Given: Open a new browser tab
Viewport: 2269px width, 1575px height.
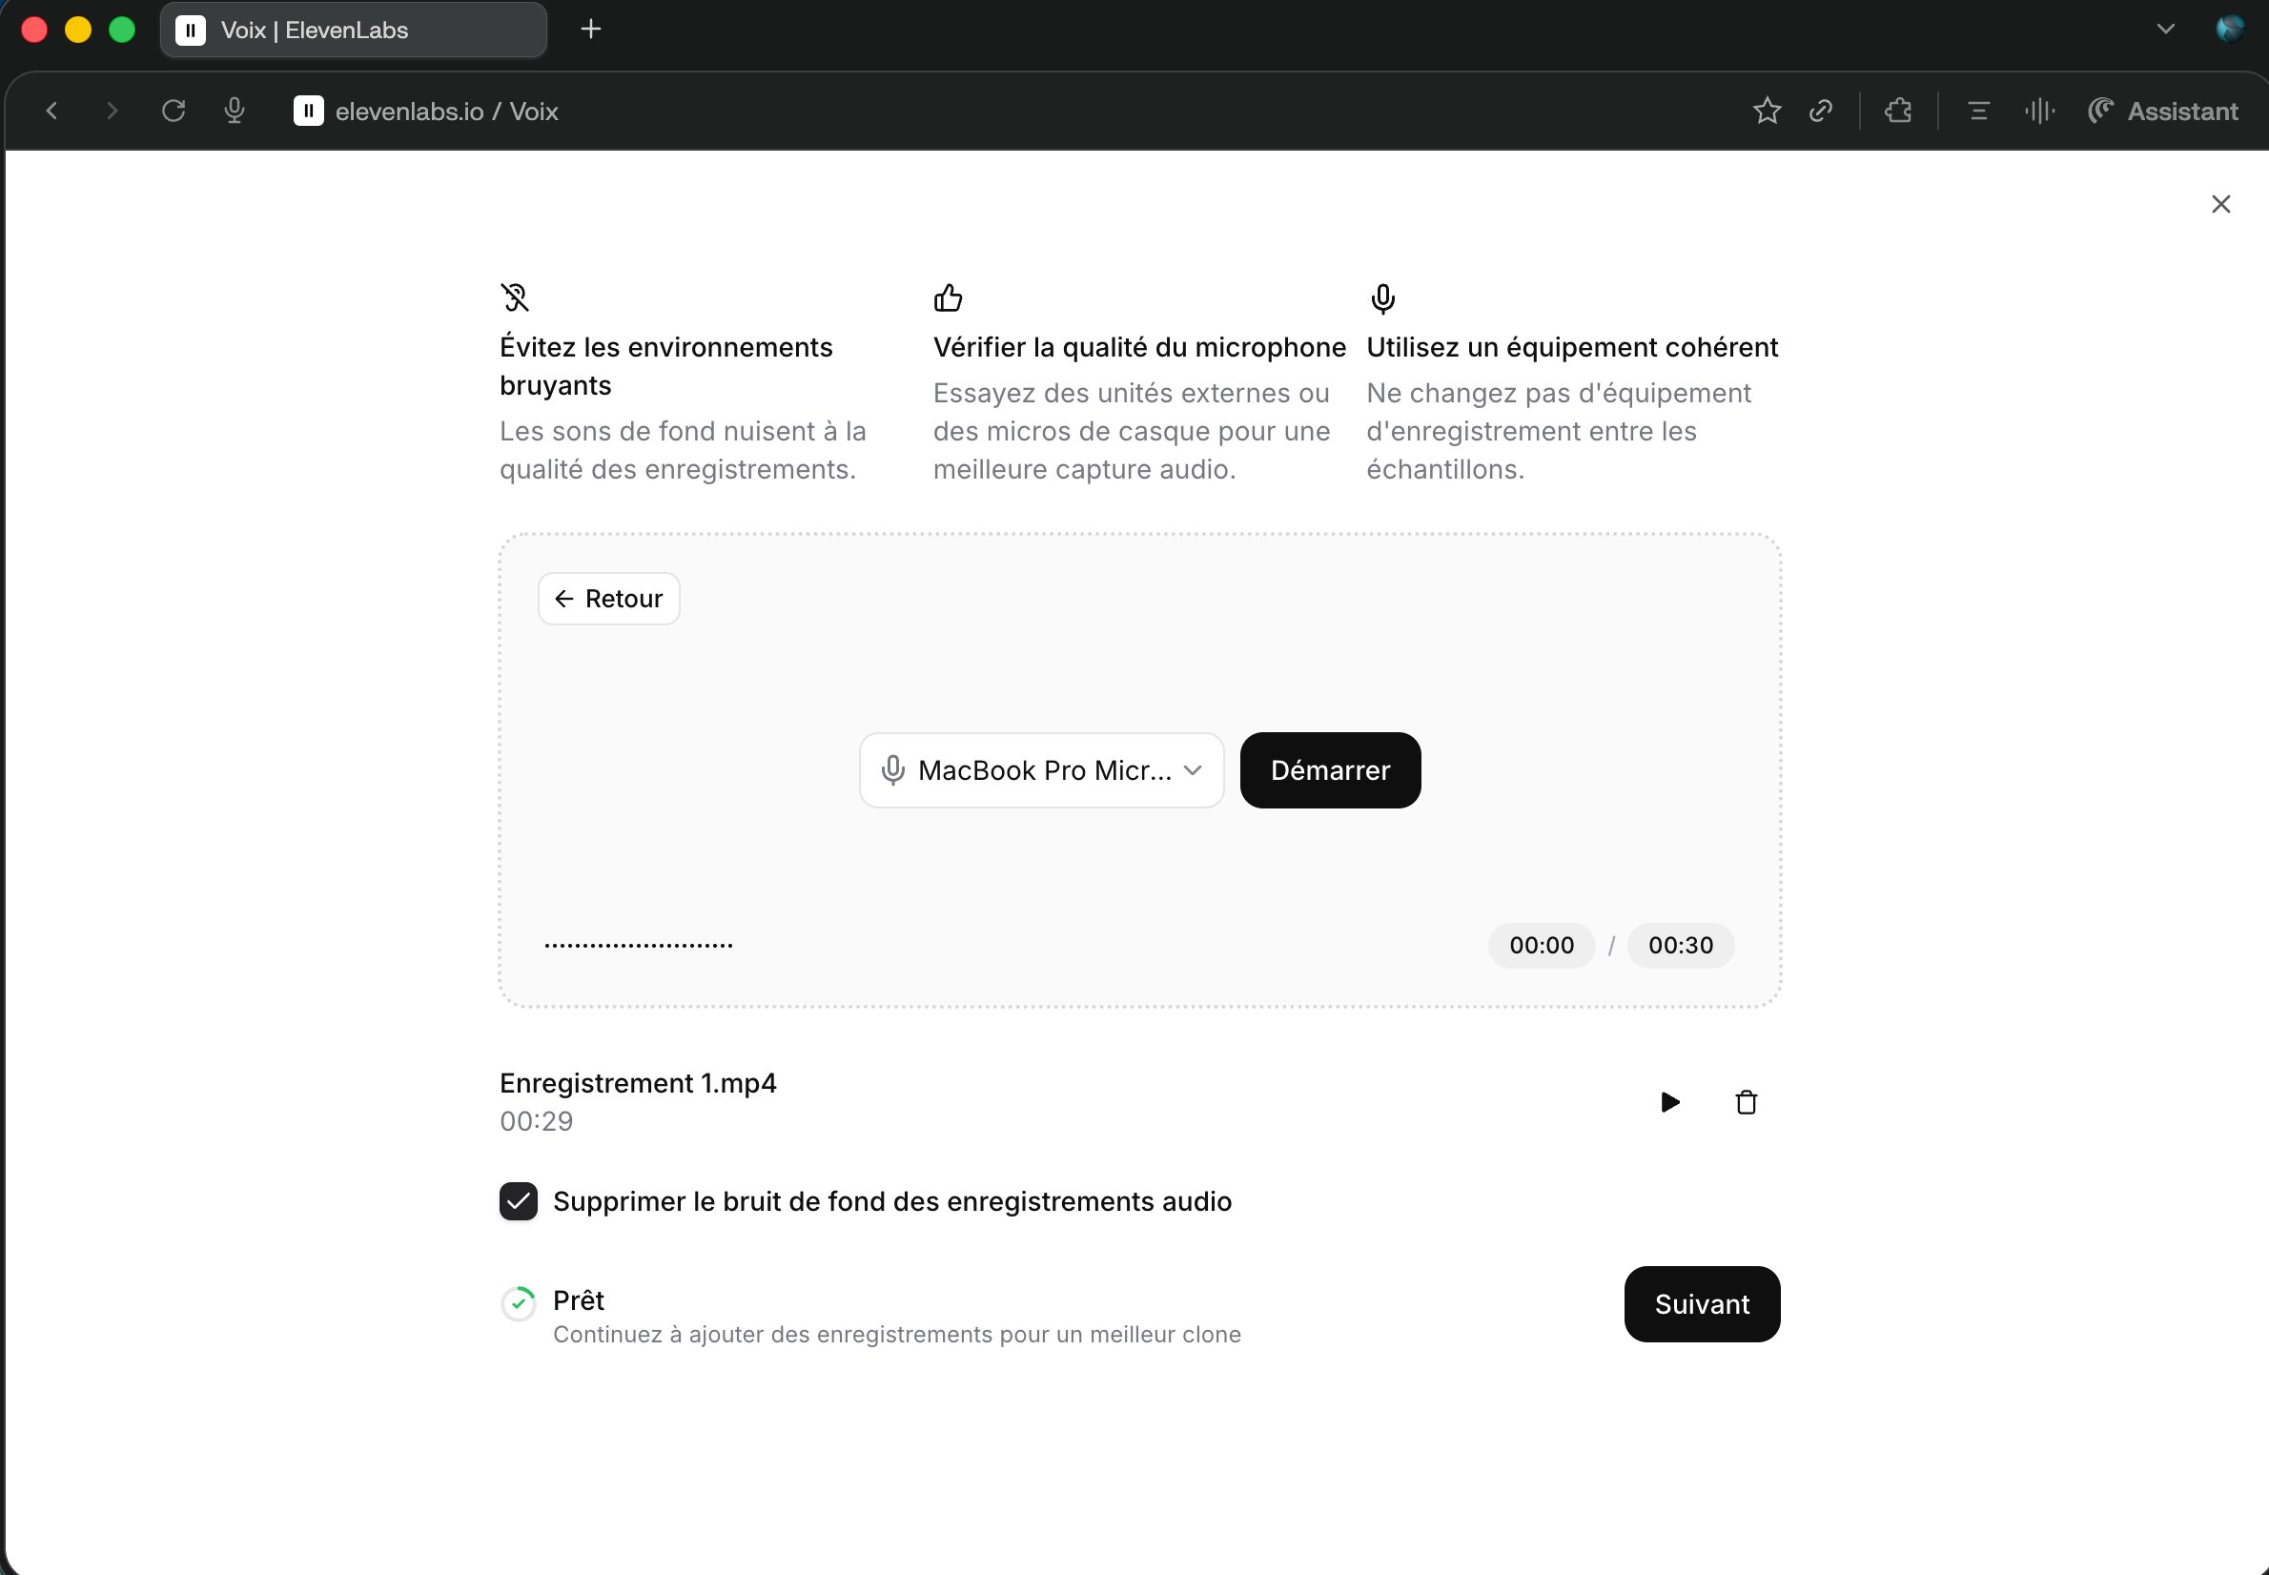Looking at the screenshot, I should (x=591, y=30).
